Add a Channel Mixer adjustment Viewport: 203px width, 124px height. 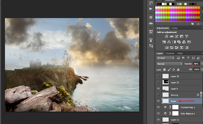click(184, 42)
